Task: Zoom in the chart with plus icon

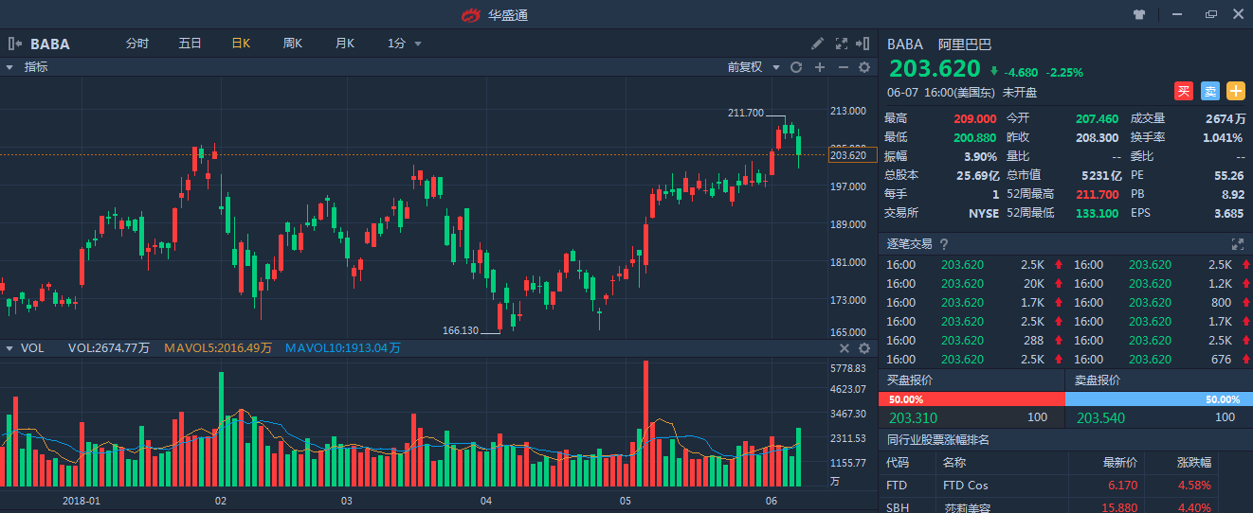Action: click(x=820, y=67)
